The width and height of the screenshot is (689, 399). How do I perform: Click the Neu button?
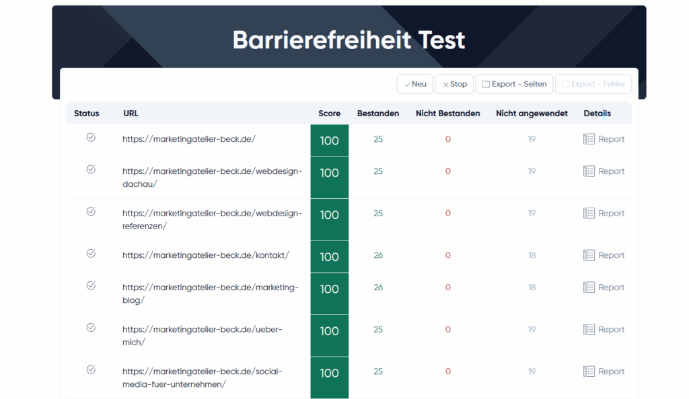(414, 84)
